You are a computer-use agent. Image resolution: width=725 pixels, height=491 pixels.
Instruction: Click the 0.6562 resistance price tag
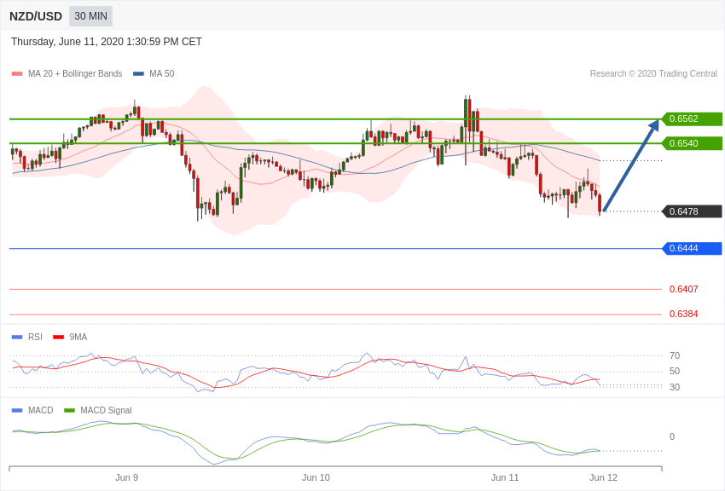[693, 118]
